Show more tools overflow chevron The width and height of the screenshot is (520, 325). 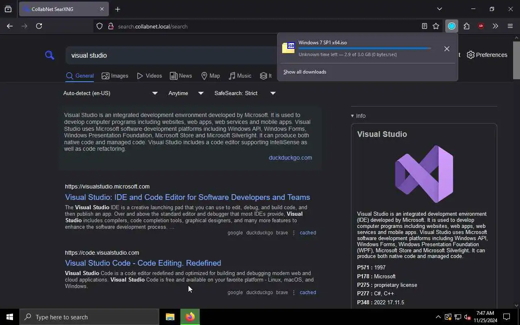[495, 26]
